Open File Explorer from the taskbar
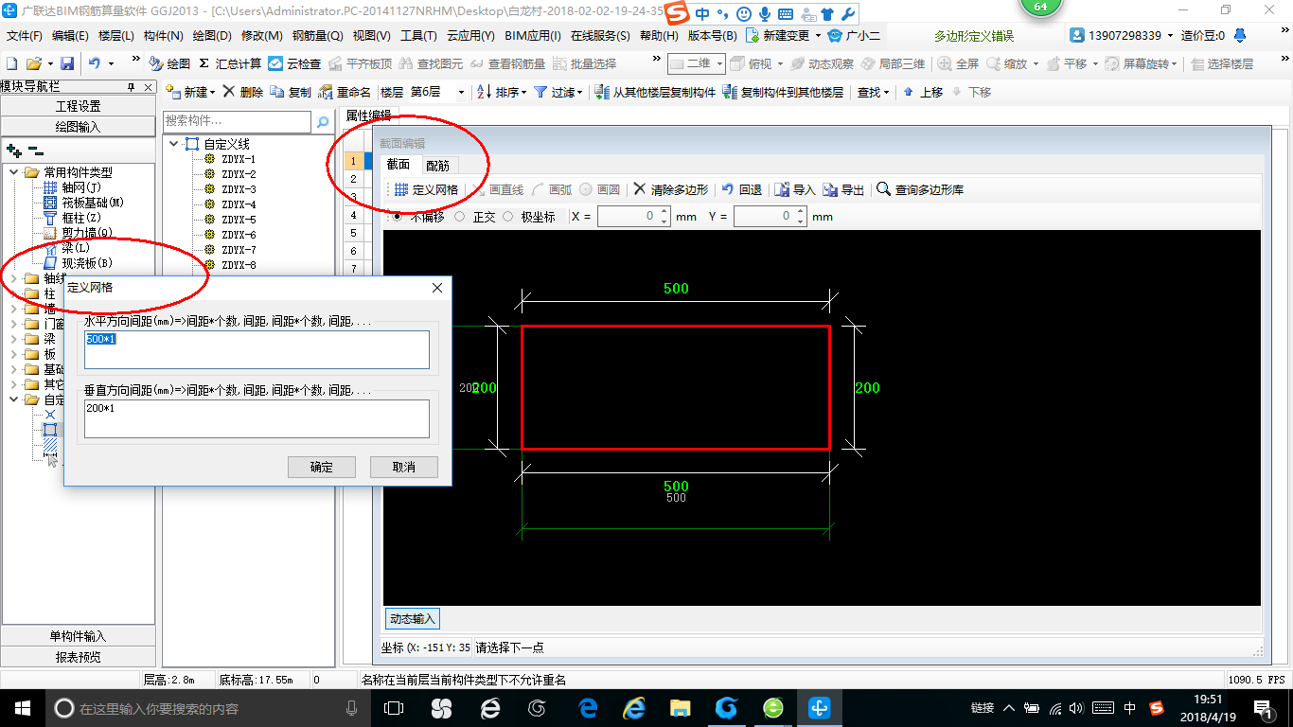Screen dimensions: 1293x727 tap(680, 707)
